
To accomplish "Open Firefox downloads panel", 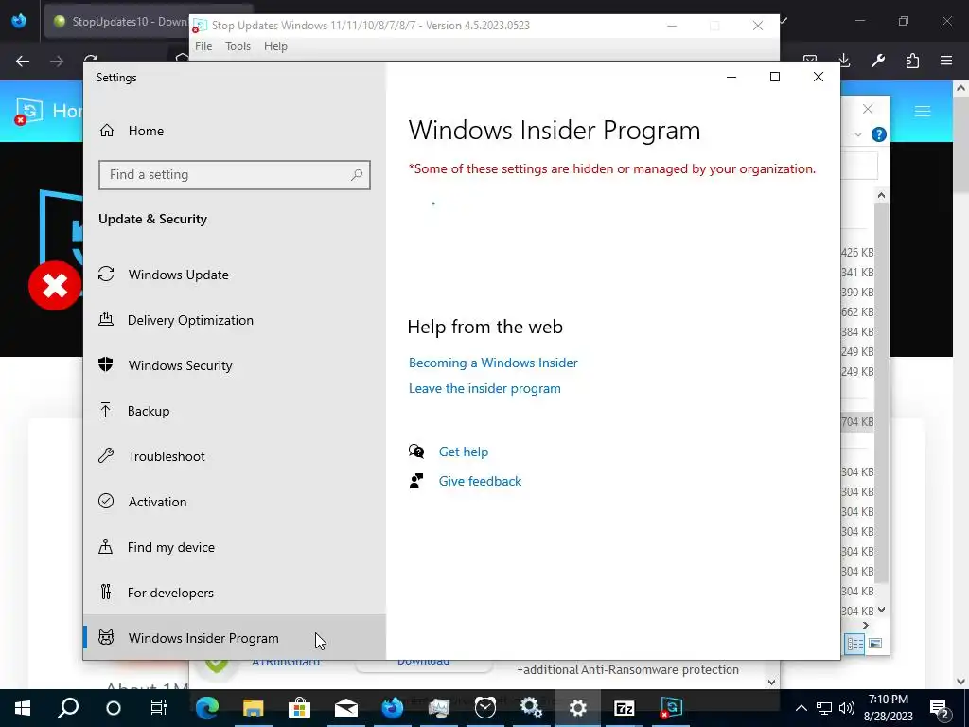I will (844, 61).
